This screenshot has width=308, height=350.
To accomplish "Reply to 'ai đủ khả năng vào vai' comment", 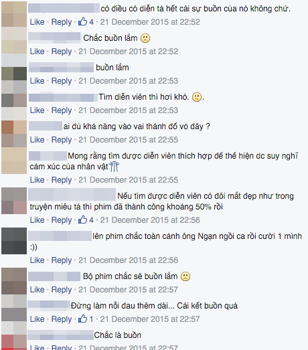I will [x=62, y=140].
